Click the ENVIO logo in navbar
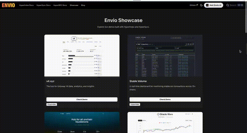This screenshot has width=247, height=133. [x=8, y=5]
